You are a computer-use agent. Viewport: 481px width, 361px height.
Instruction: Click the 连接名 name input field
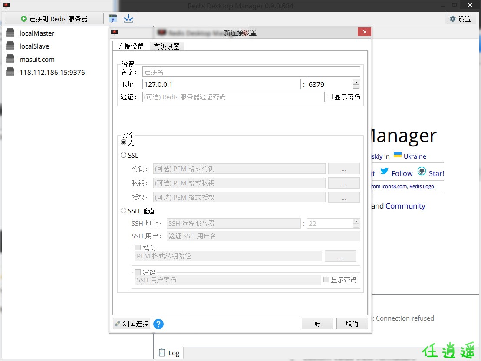251,72
